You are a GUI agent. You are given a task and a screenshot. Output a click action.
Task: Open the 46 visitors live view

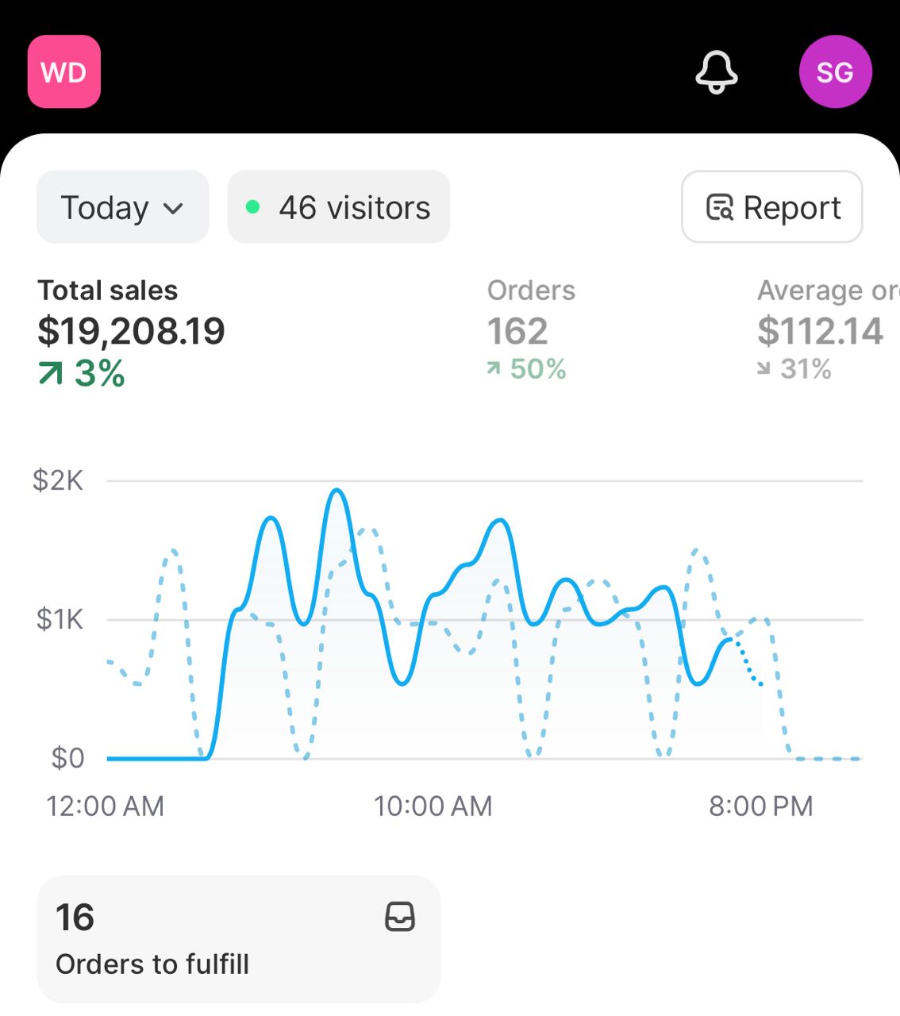(339, 206)
